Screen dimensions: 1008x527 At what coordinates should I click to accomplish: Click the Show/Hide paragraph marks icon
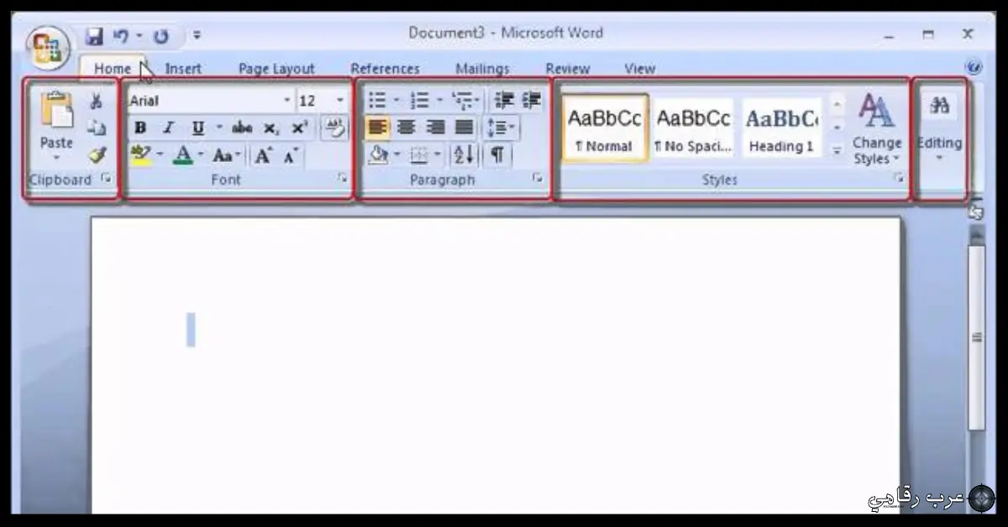tap(497, 154)
